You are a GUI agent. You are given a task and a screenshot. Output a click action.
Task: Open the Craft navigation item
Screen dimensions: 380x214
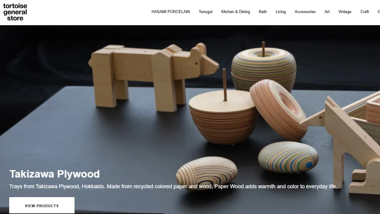click(364, 11)
